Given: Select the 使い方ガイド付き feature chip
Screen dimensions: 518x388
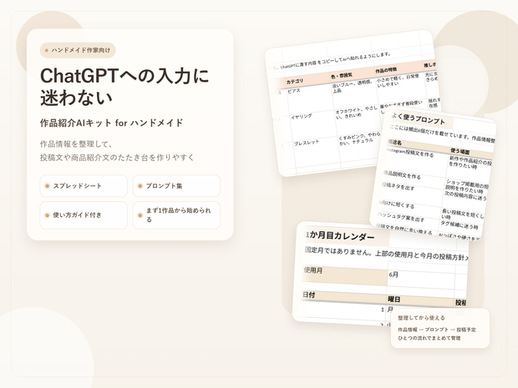Looking at the screenshot, I should coord(84,215).
